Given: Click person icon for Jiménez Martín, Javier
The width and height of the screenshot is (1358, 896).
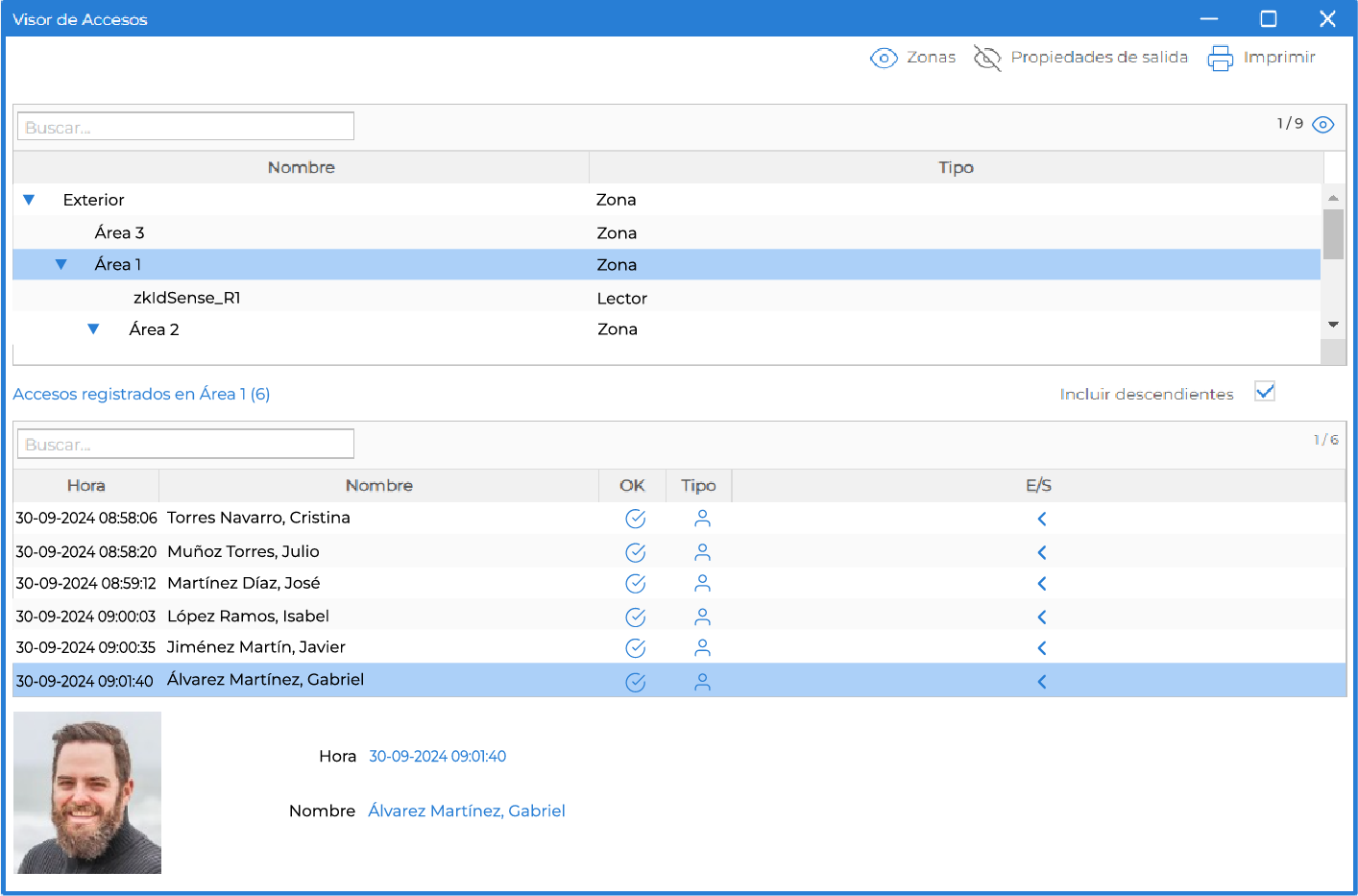Looking at the screenshot, I should point(703,648).
